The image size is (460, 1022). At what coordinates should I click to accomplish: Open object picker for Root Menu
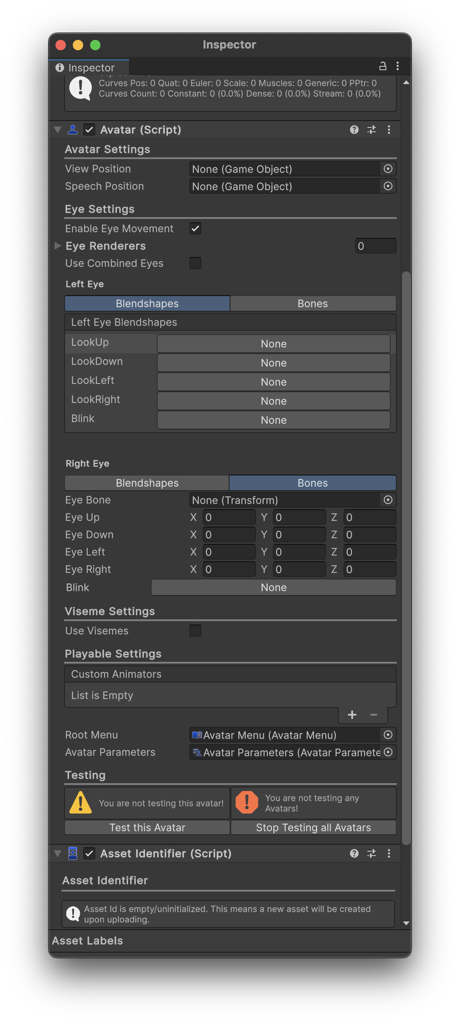[x=388, y=735]
